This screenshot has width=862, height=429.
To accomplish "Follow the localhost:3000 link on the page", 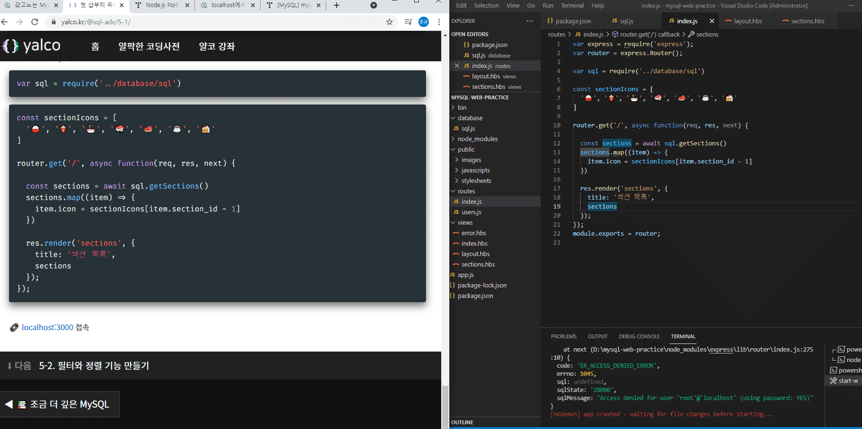I will click(x=48, y=327).
